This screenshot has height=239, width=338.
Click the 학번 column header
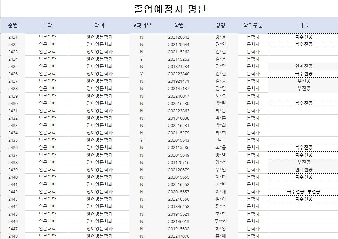coord(179,26)
